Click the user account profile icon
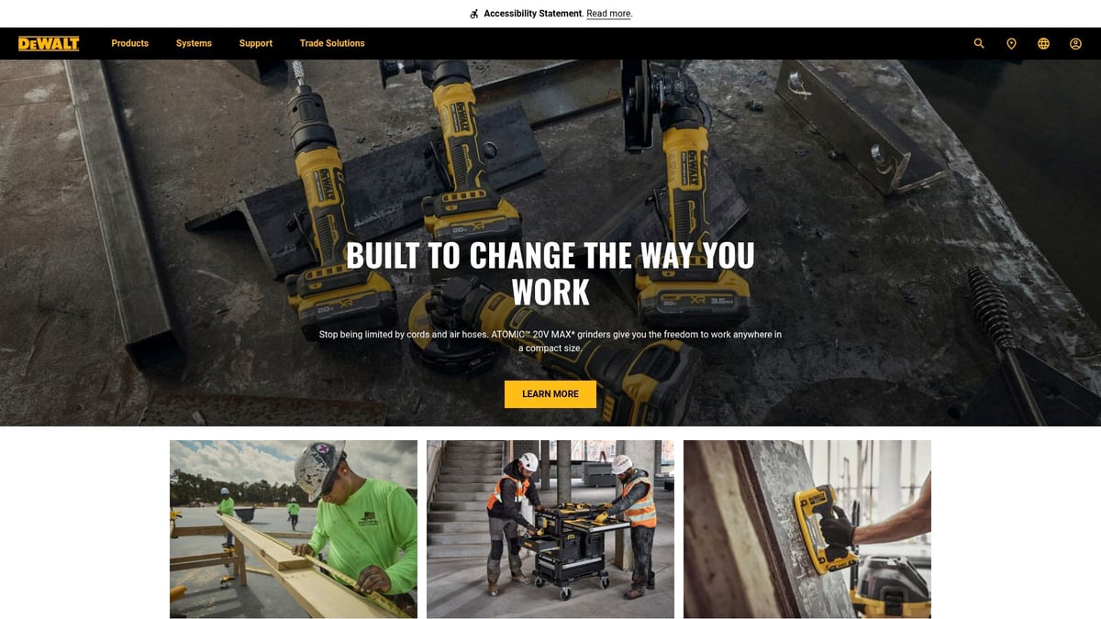The width and height of the screenshot is (1101, 619). [1075, 43]
